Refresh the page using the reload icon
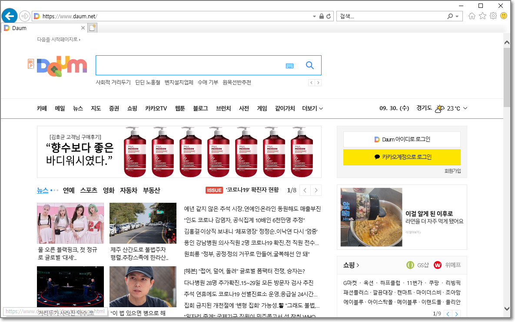 (329, 16)
